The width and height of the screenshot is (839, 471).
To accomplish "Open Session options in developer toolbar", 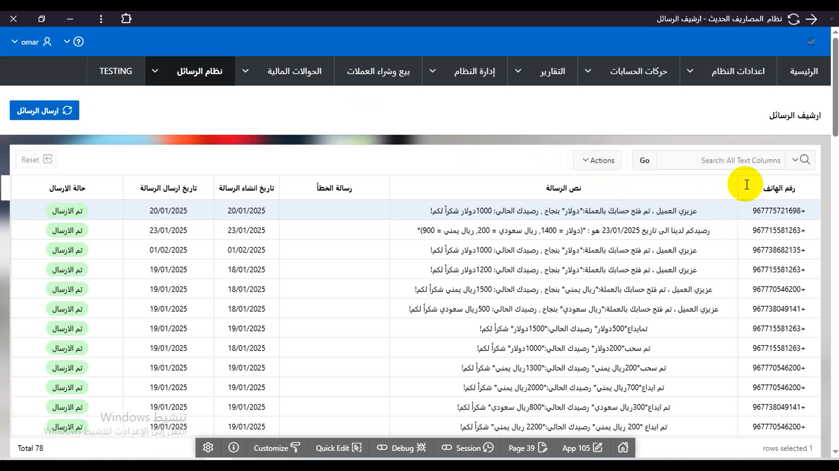I will pos(468,447).
